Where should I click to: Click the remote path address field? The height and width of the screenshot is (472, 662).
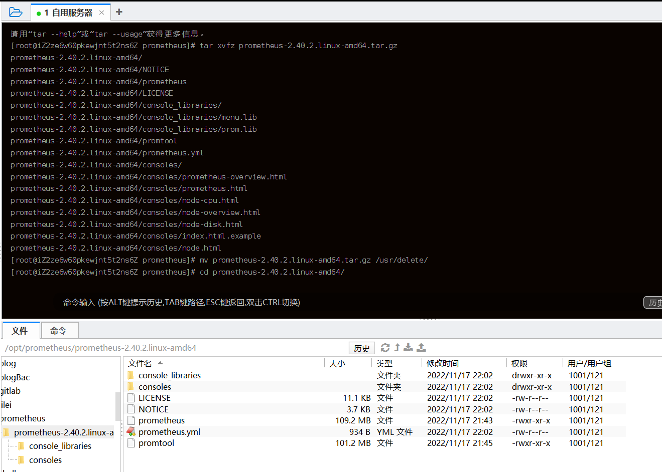[176, 348]
